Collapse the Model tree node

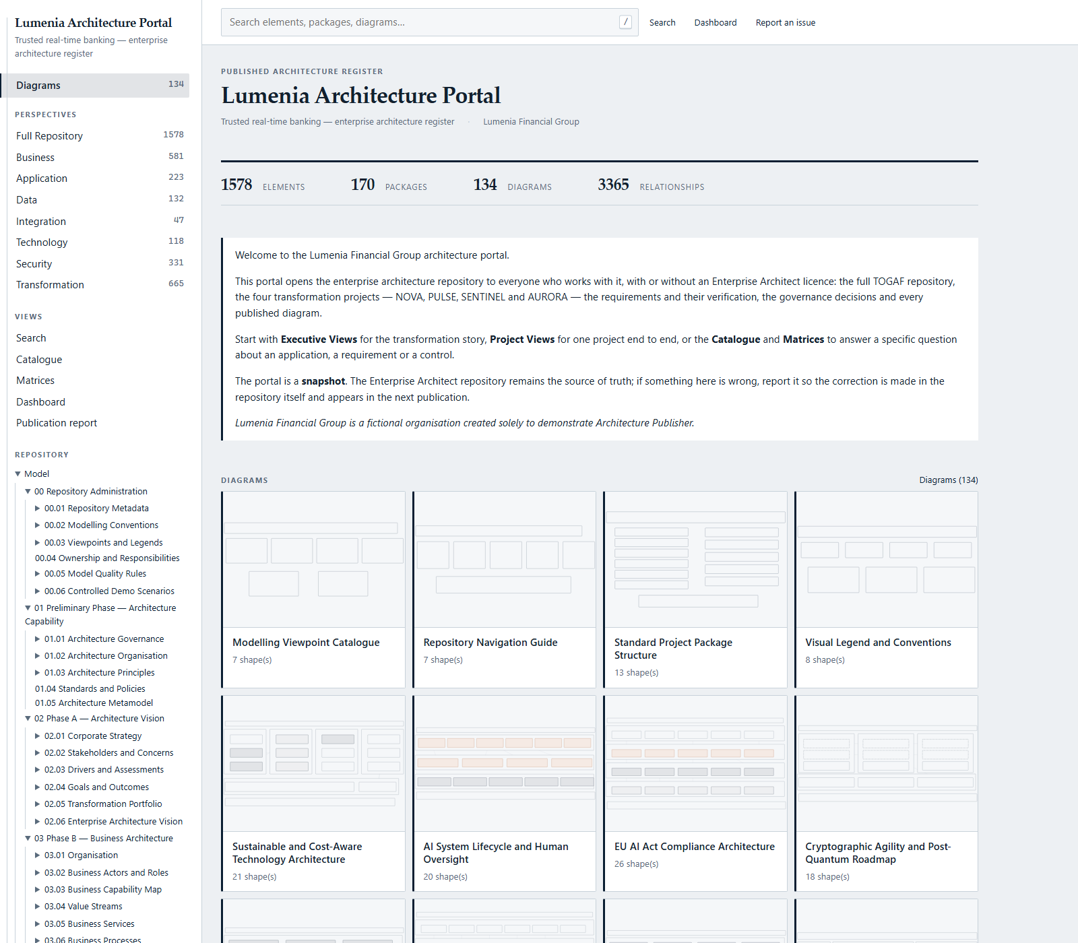[18, 474]
